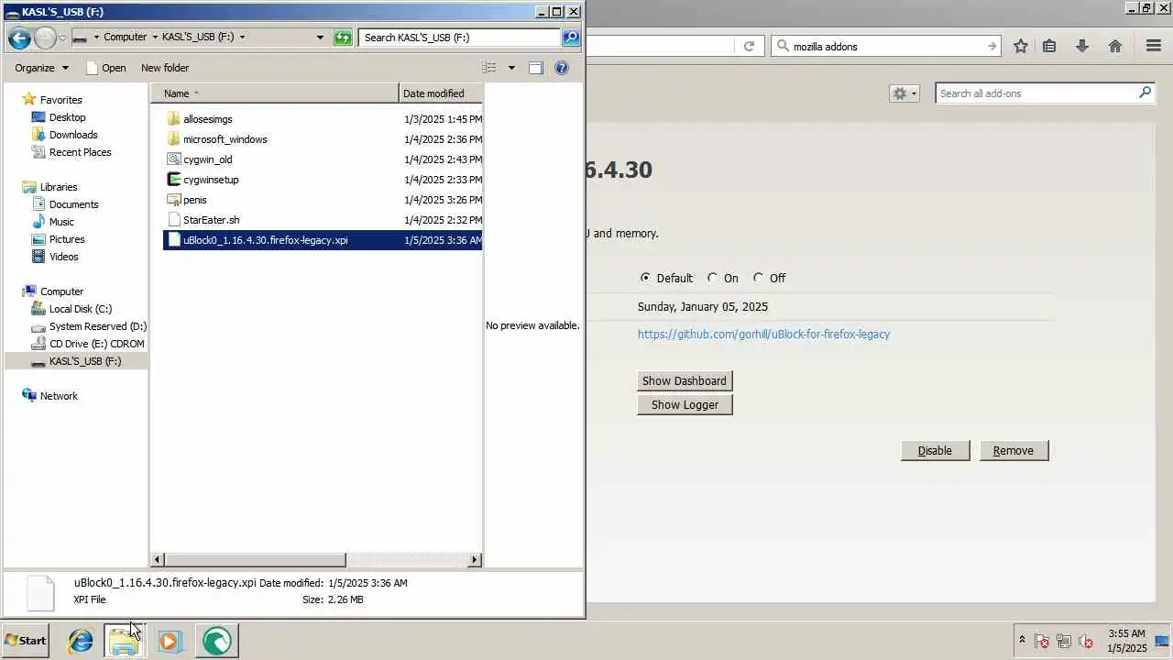Select the cygwinsetup application icon
1173x660 pixels.
click(x=174, y=180)
